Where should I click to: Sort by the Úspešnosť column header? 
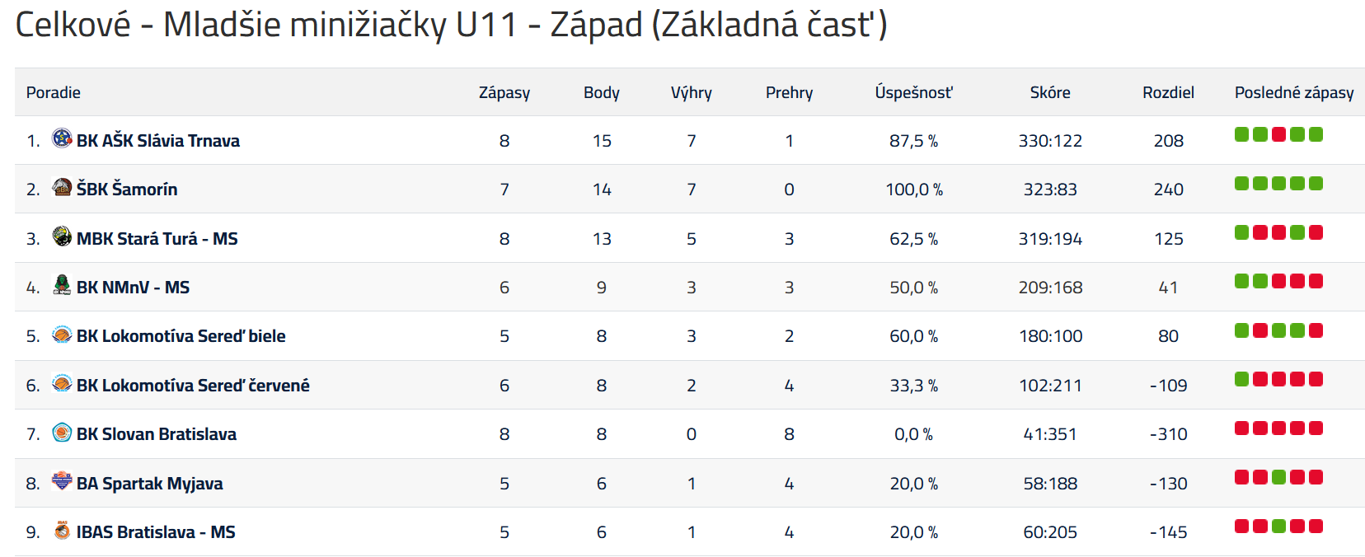click(x=913, y=92)
